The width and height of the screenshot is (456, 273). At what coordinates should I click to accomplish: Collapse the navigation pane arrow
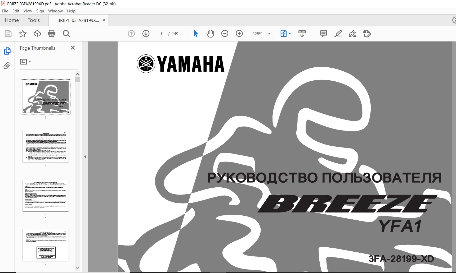click(85, 157)
